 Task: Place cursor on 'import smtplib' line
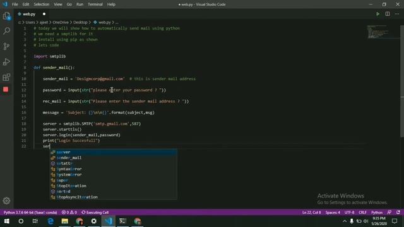(50, 56)
